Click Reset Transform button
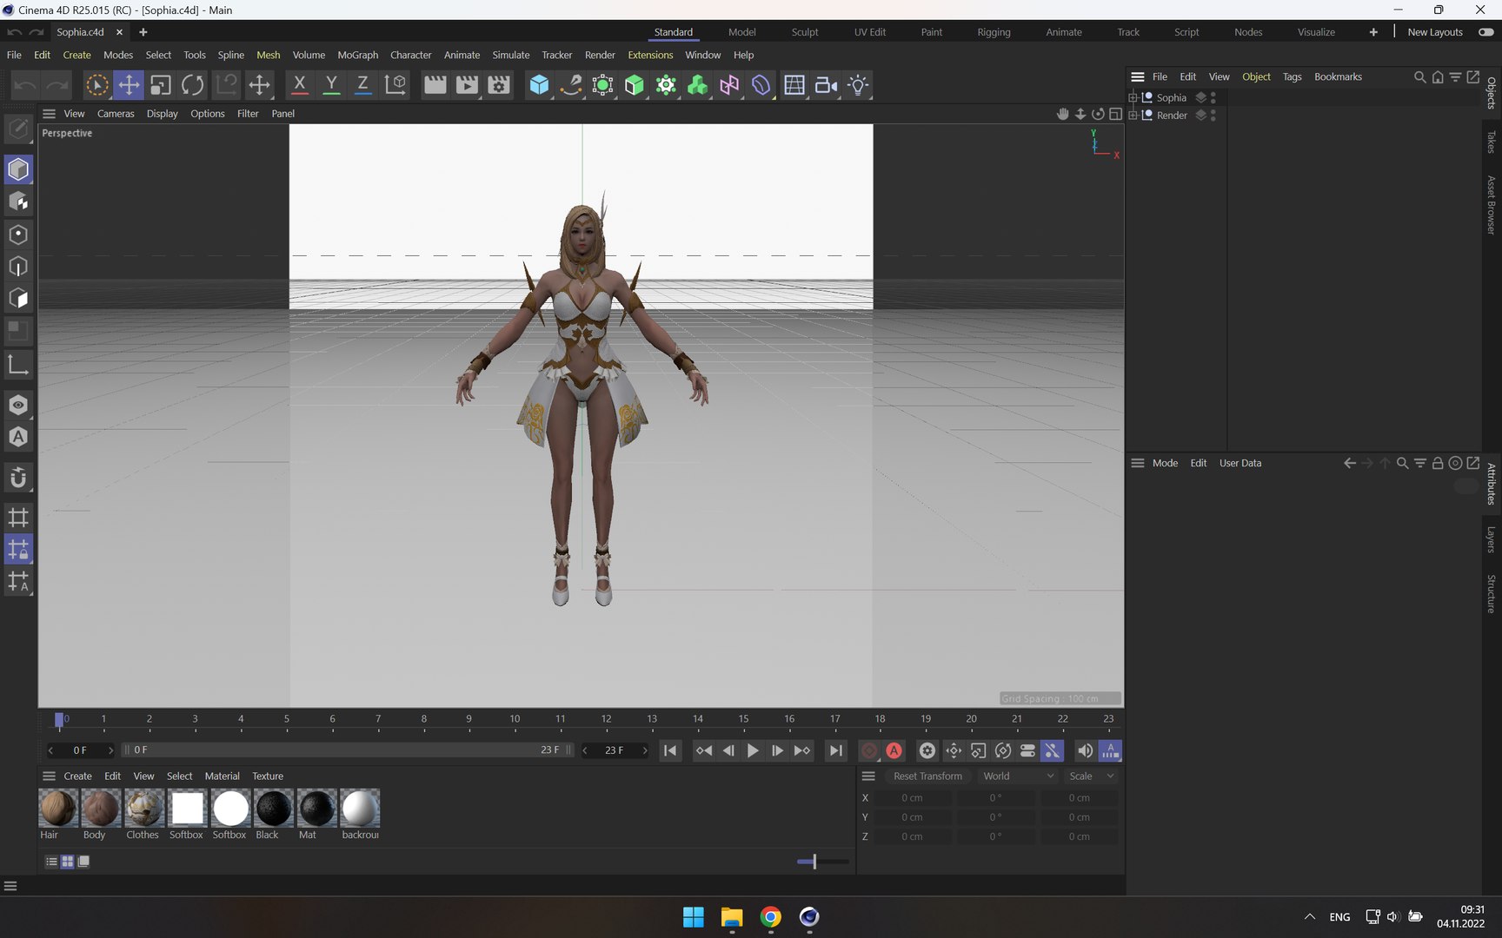 pyautogui.click(x=927, y=776)
